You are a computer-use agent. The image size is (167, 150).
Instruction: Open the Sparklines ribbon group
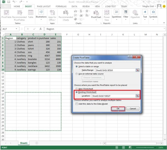[x=117, y=15]
